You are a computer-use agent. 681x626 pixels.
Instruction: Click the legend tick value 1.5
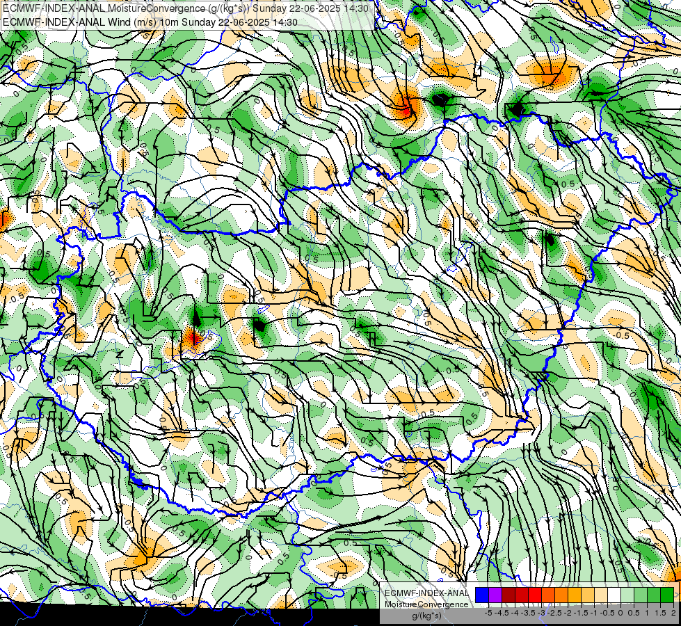pos(661,613)
